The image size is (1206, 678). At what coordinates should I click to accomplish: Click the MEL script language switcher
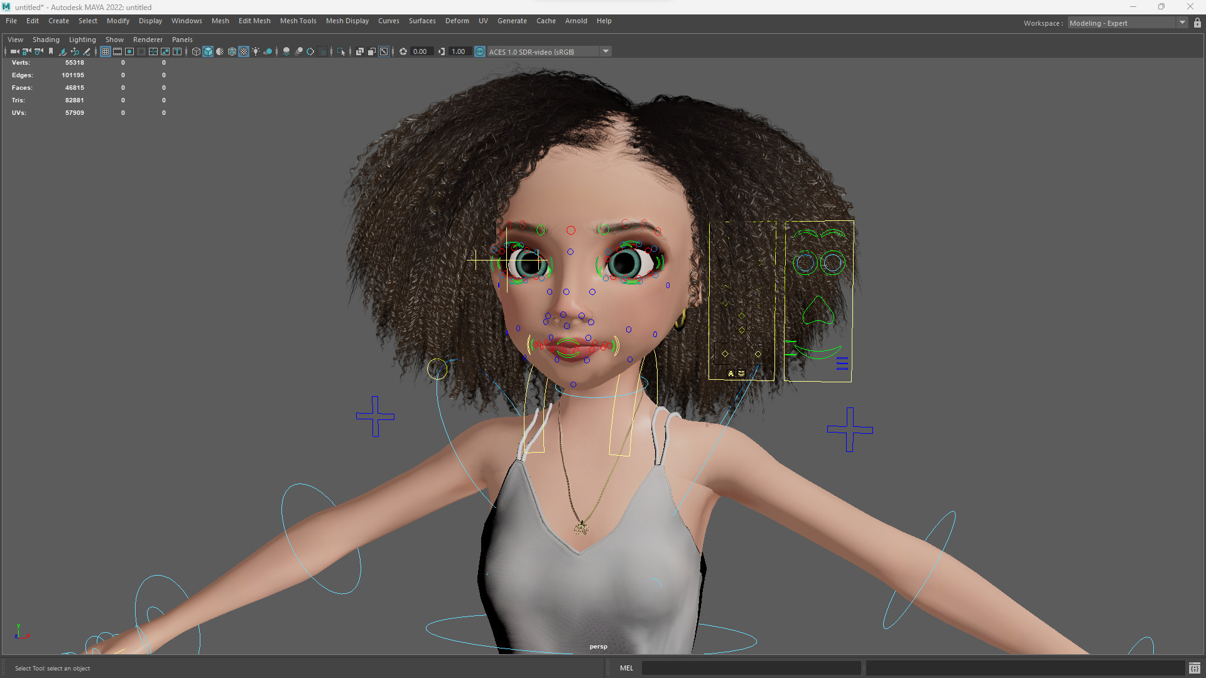pos(626,668)
